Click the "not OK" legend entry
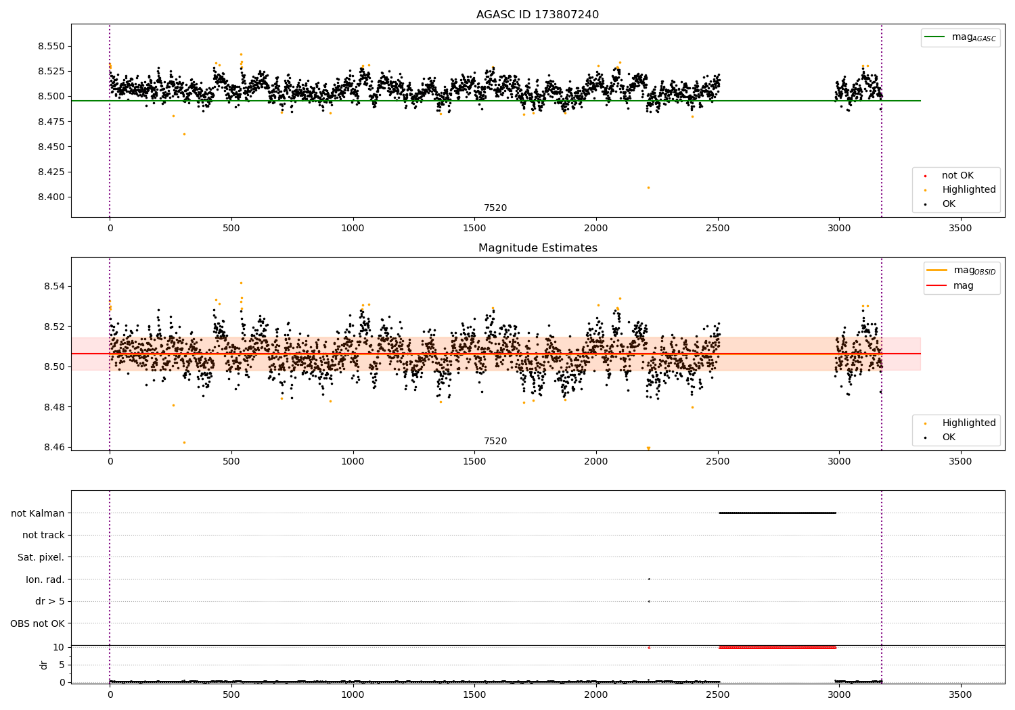 click(957, 176)
